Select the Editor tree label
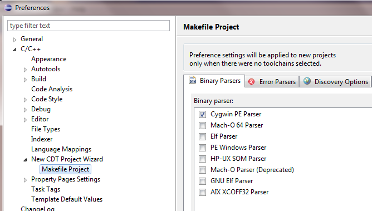 tap(40, 119)
